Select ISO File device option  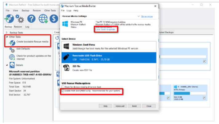click(x=109, y=68)
